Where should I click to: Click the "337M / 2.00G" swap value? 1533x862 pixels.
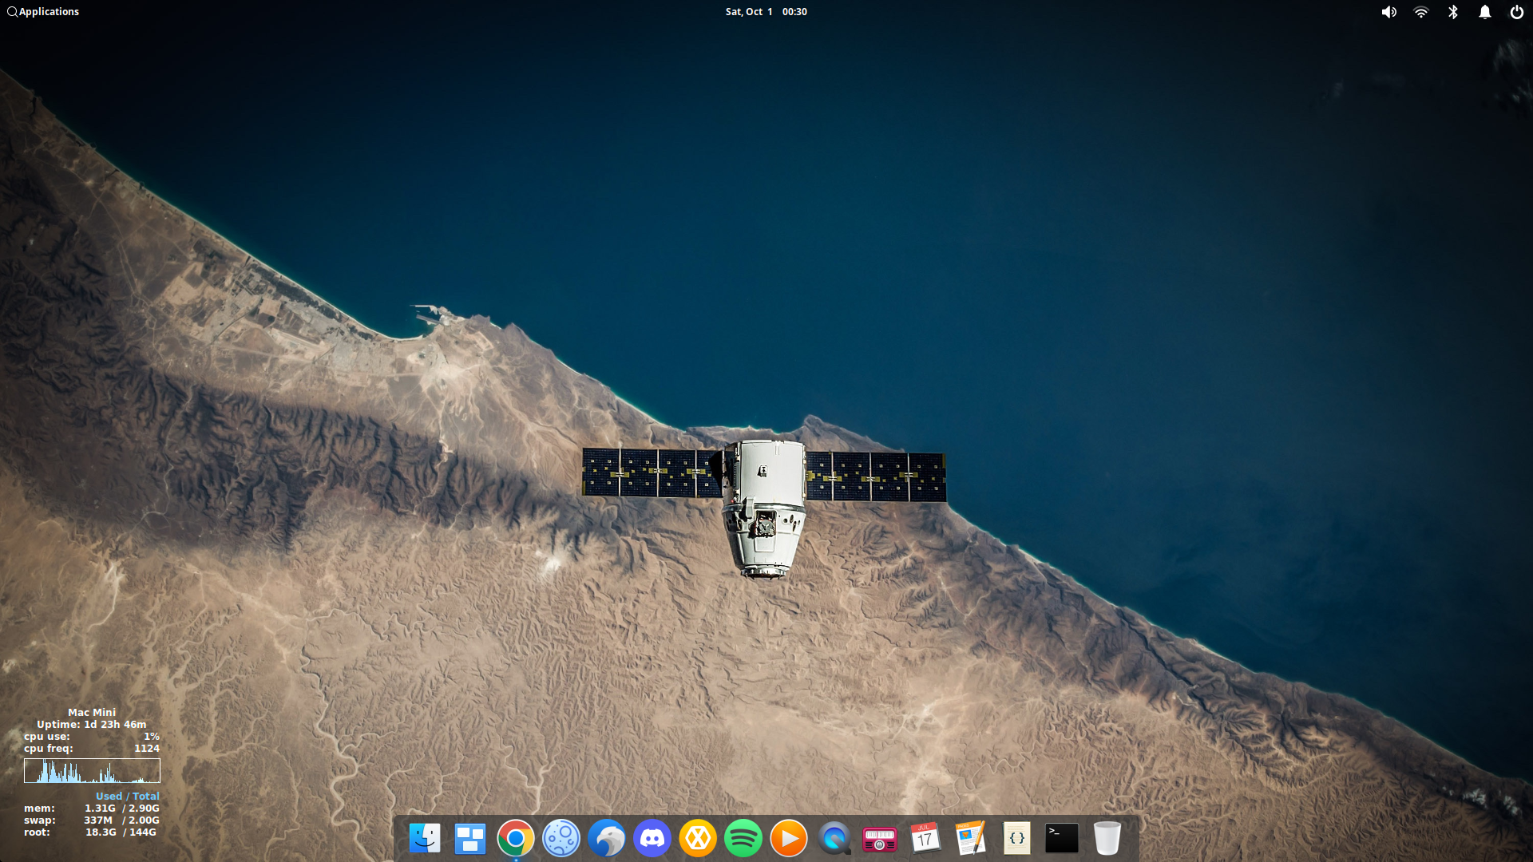click(121, 820)
